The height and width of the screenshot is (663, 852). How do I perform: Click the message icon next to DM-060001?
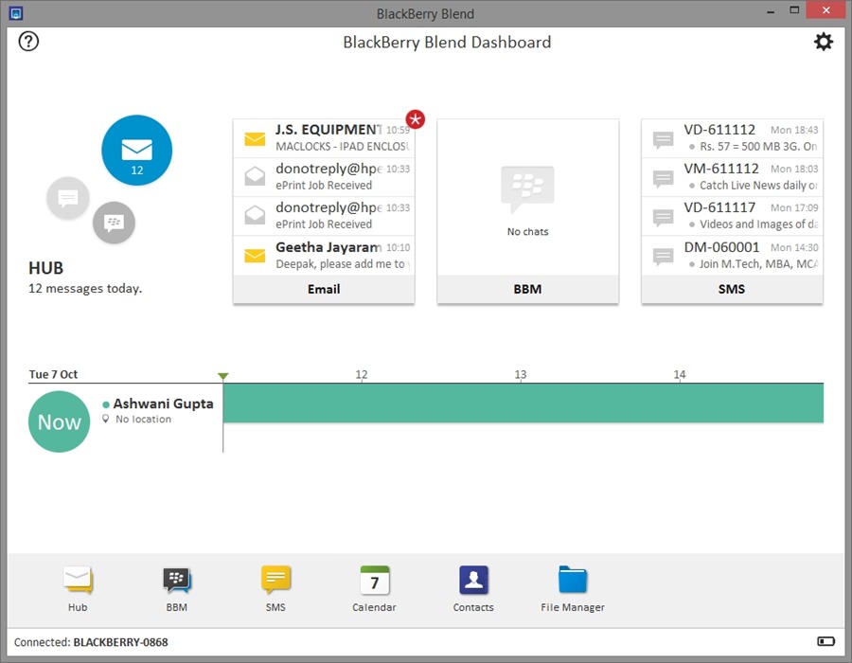[x=663, y=257]
